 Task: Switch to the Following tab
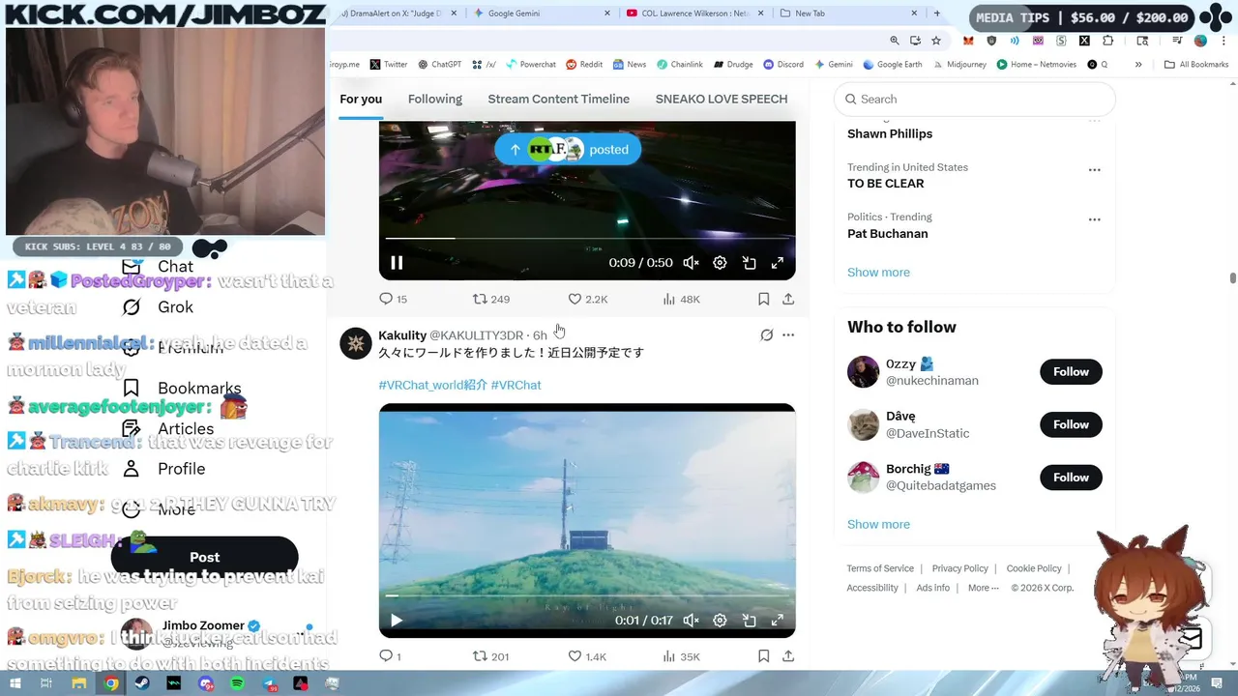click(435, 99)
